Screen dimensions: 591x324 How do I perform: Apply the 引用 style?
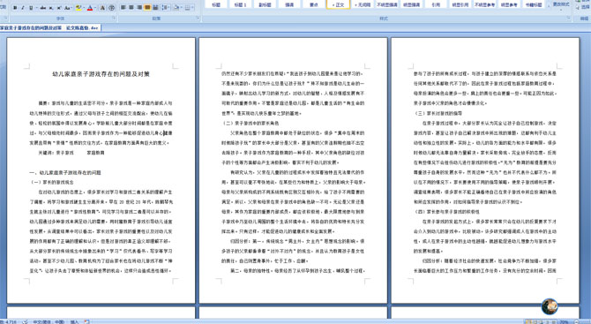click(x=436, y=4)
